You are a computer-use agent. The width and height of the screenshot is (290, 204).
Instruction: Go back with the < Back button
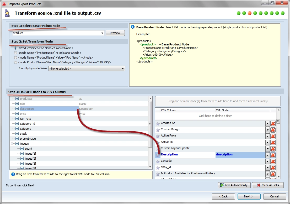tap(223, 196)
